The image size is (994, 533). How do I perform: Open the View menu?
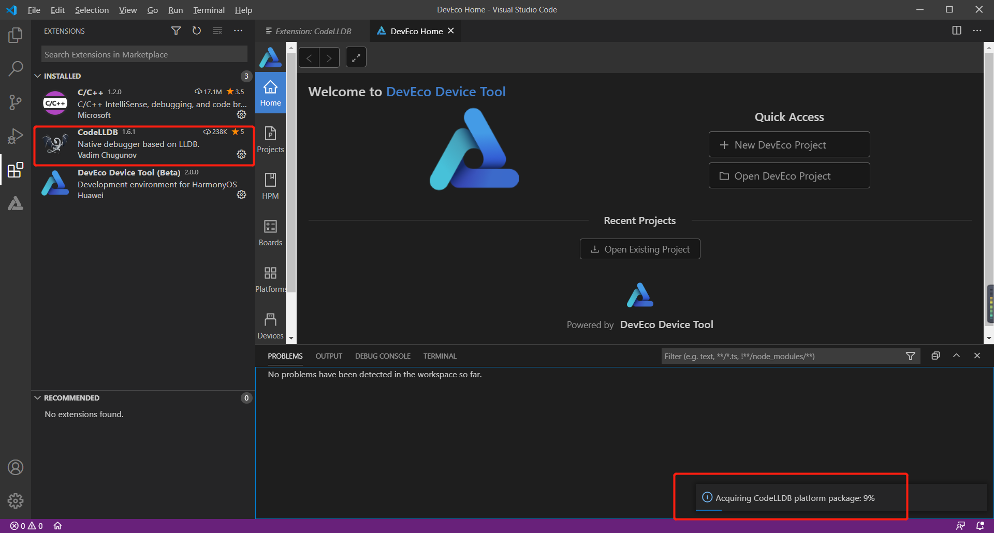click(x=128, y=10)
